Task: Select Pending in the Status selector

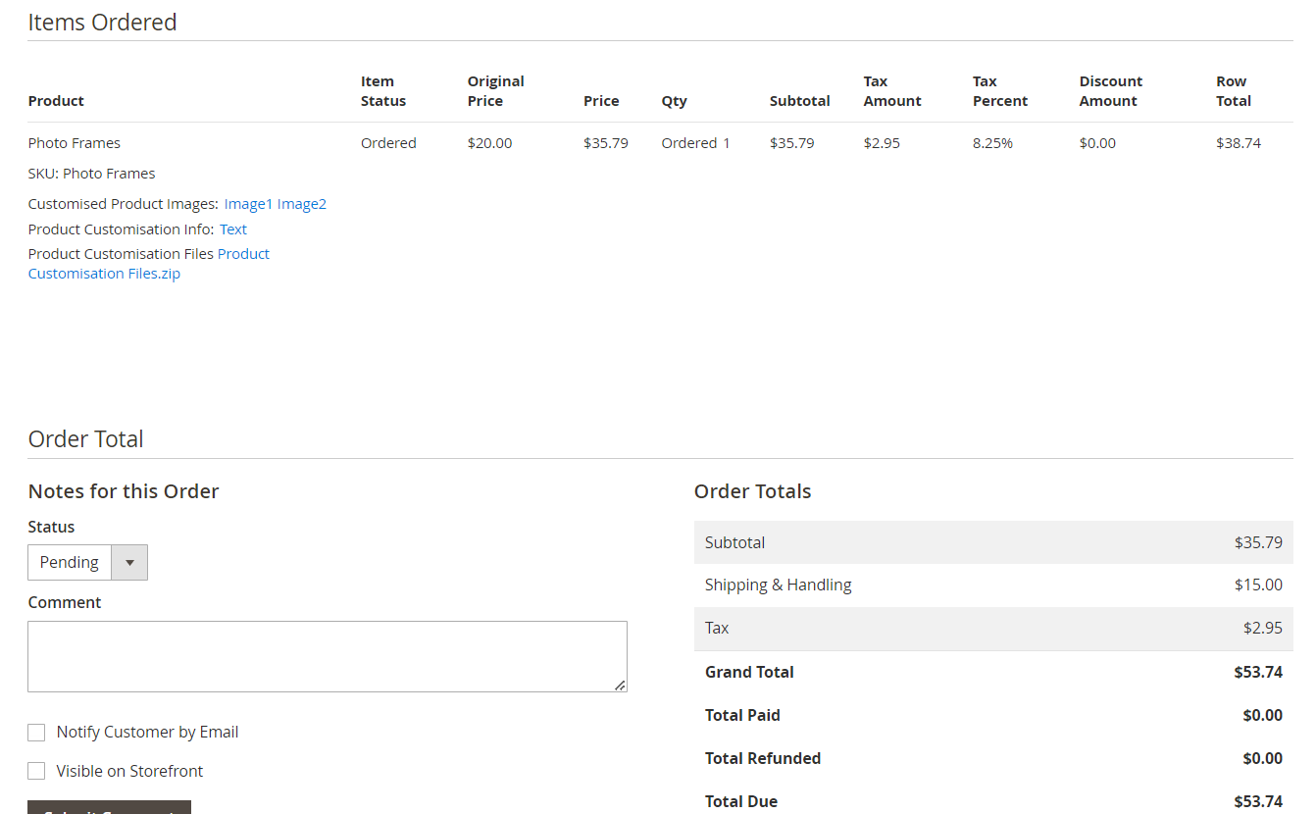Action: click(69, 562)
